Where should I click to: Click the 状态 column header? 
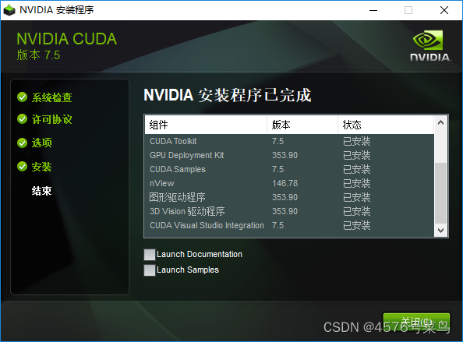tap(386, 125)
